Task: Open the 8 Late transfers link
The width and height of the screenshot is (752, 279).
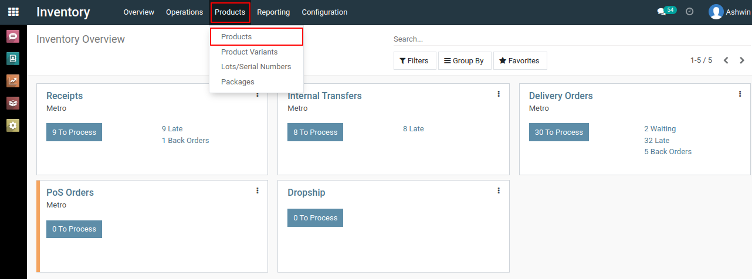Action: click(x=414, y=129)
